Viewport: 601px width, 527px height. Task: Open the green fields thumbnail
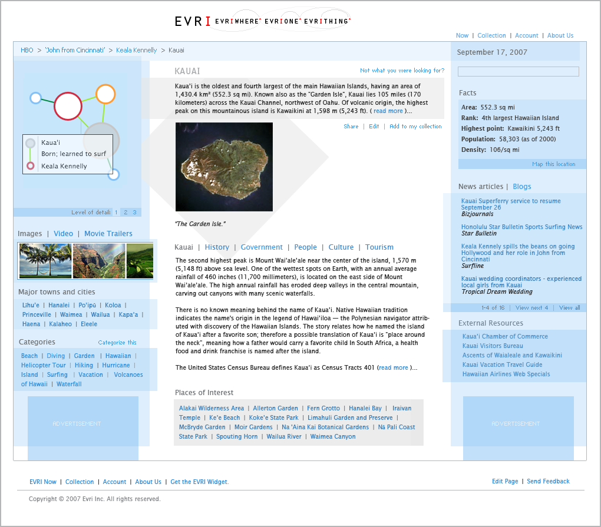(140, 261)
